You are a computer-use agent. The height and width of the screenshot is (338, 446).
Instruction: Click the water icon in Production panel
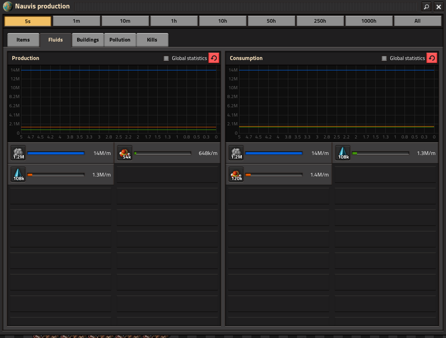tap(18, 175)
